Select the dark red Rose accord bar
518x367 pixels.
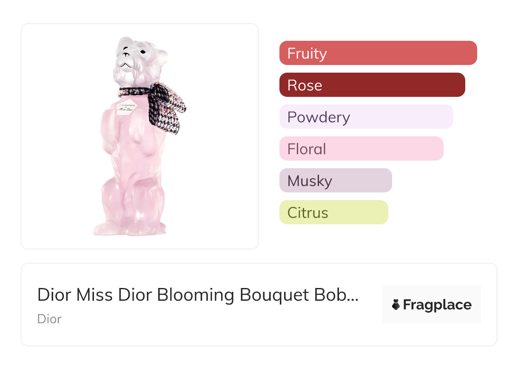click(372, 85)
